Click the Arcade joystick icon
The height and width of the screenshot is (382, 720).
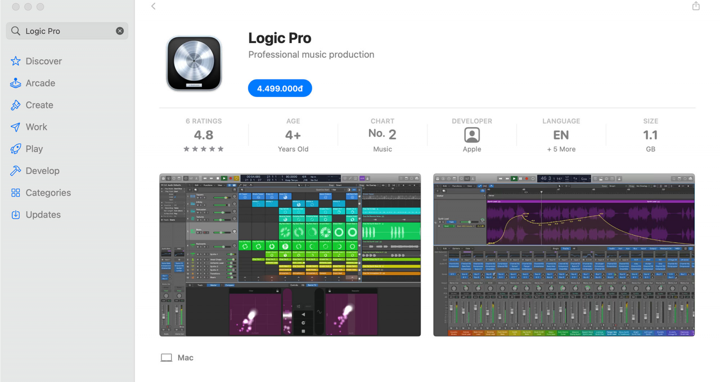tap(16, 83)
